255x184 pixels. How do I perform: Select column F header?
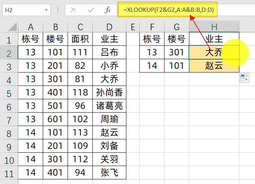click(x=152, y=27)
